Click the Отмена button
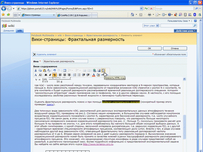This screenshot has width=203, height=152. [x=175, y=48]
